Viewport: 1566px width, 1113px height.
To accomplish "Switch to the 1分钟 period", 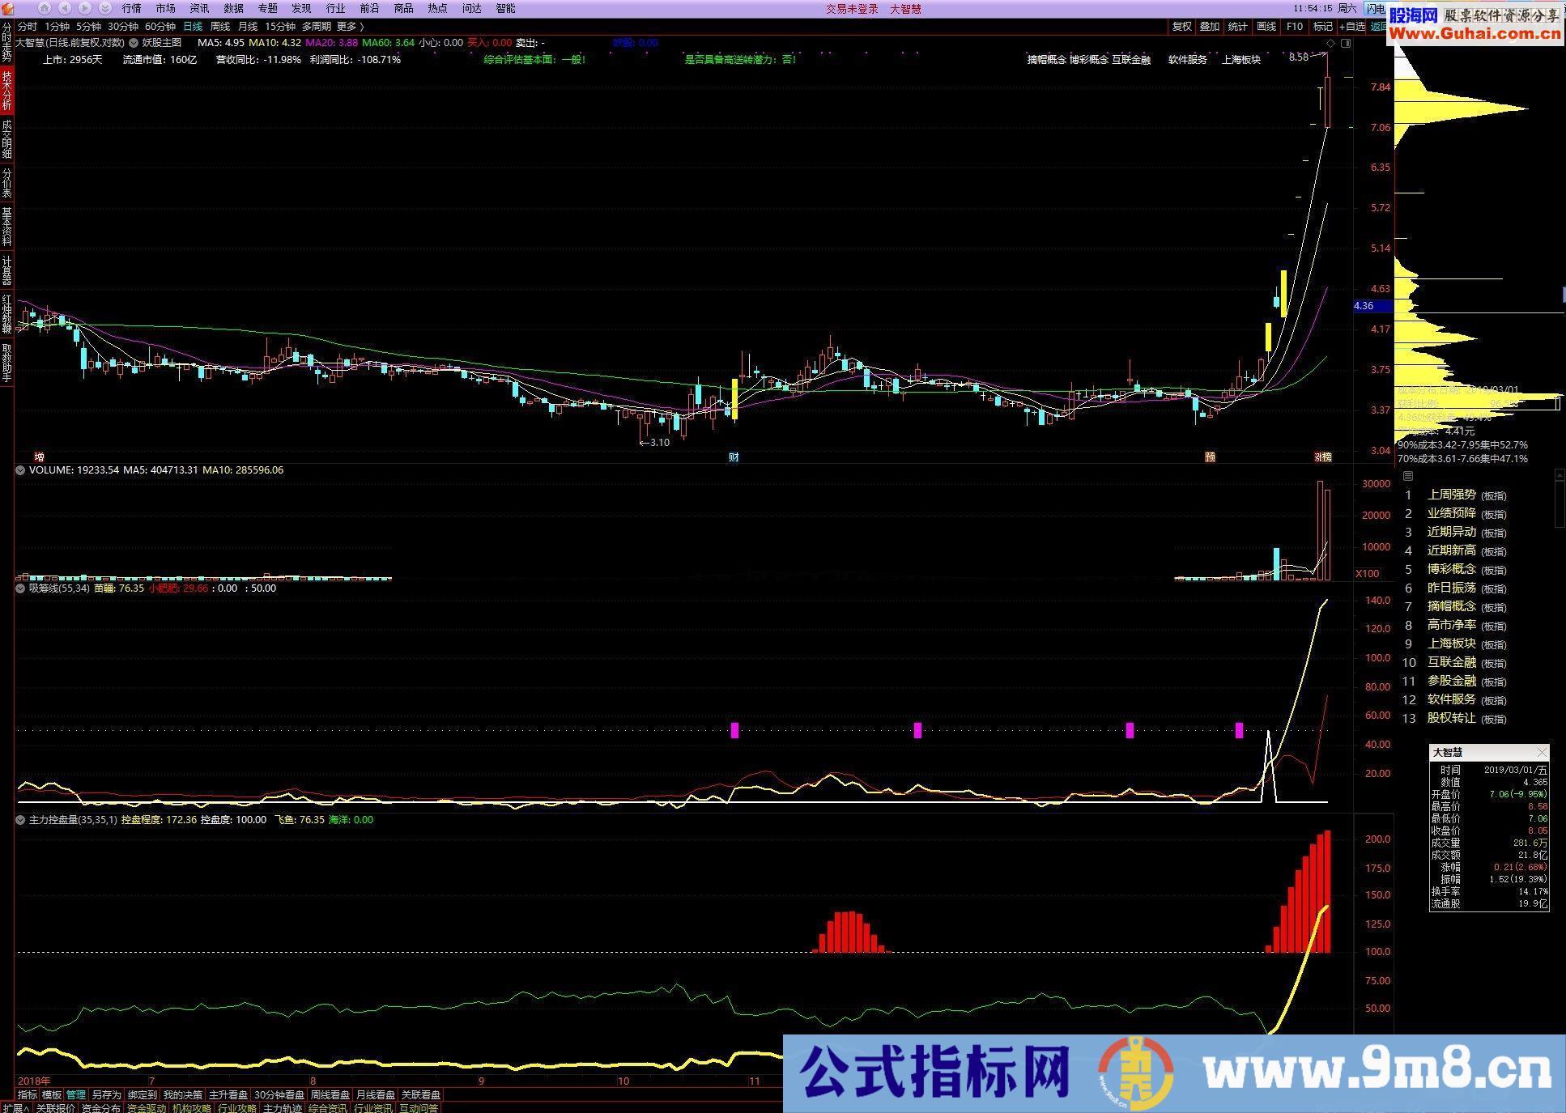I will 57,27.
